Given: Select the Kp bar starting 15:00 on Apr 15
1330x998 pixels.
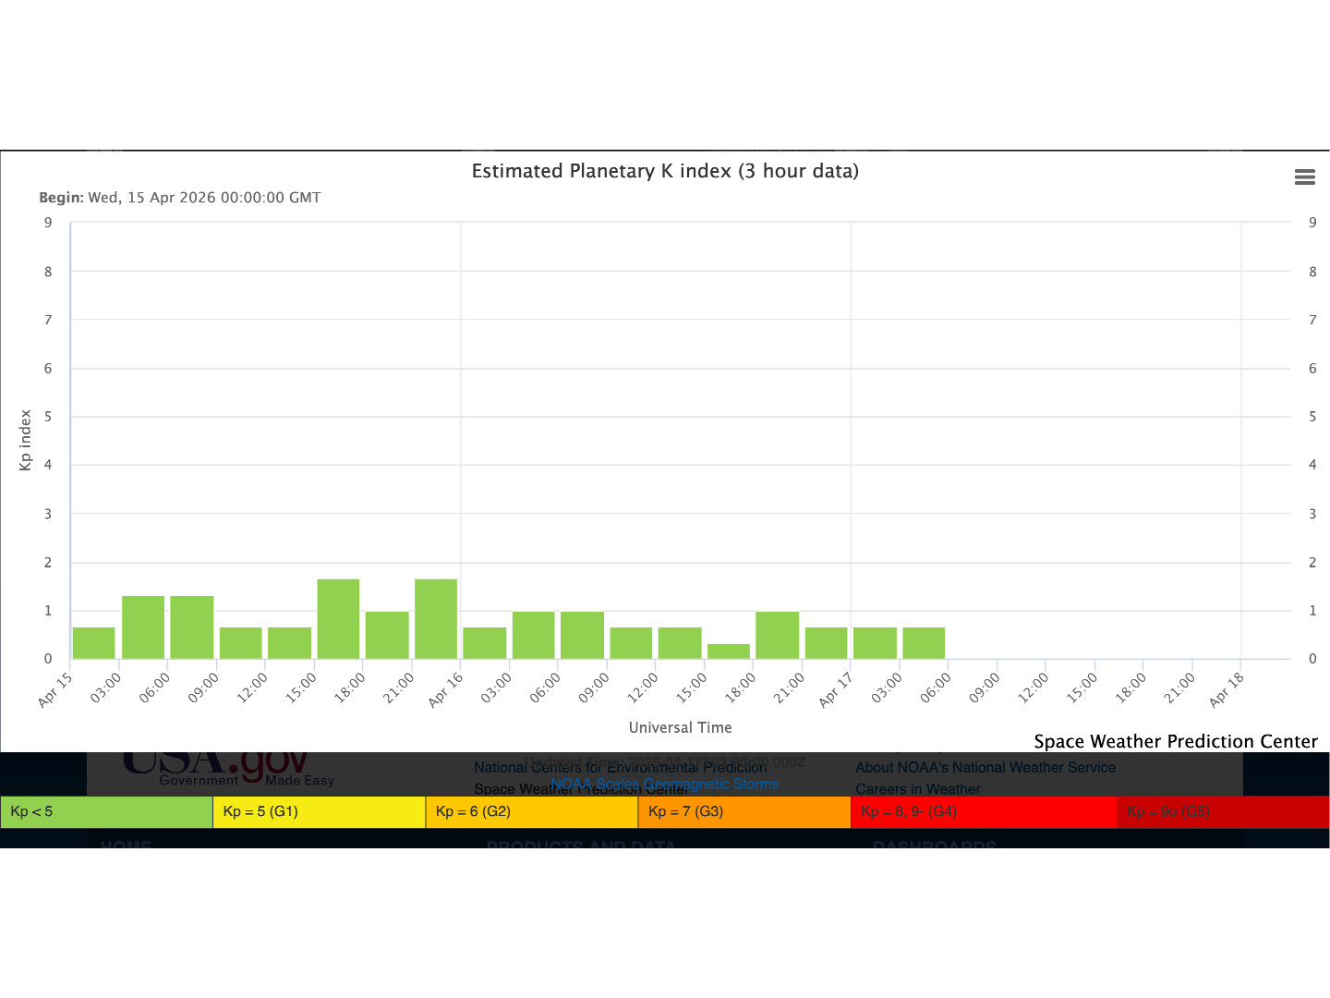Looking at the screenshot, I should [338, 619].
